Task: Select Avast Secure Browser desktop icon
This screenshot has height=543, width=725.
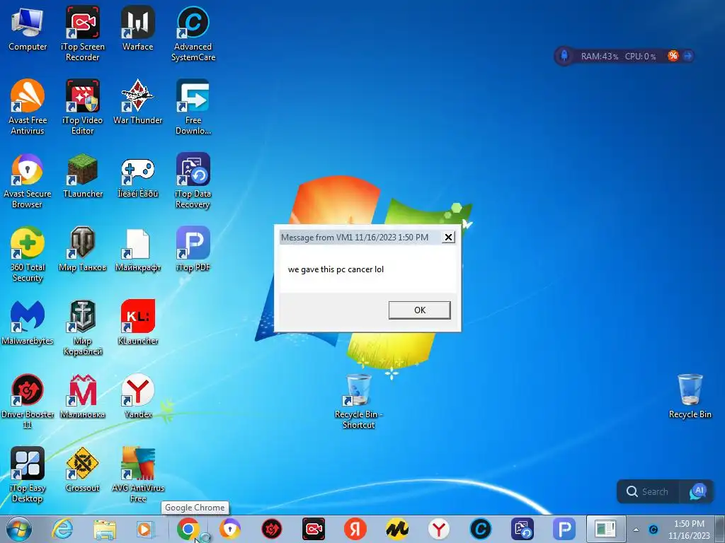Action: point(28,181)
